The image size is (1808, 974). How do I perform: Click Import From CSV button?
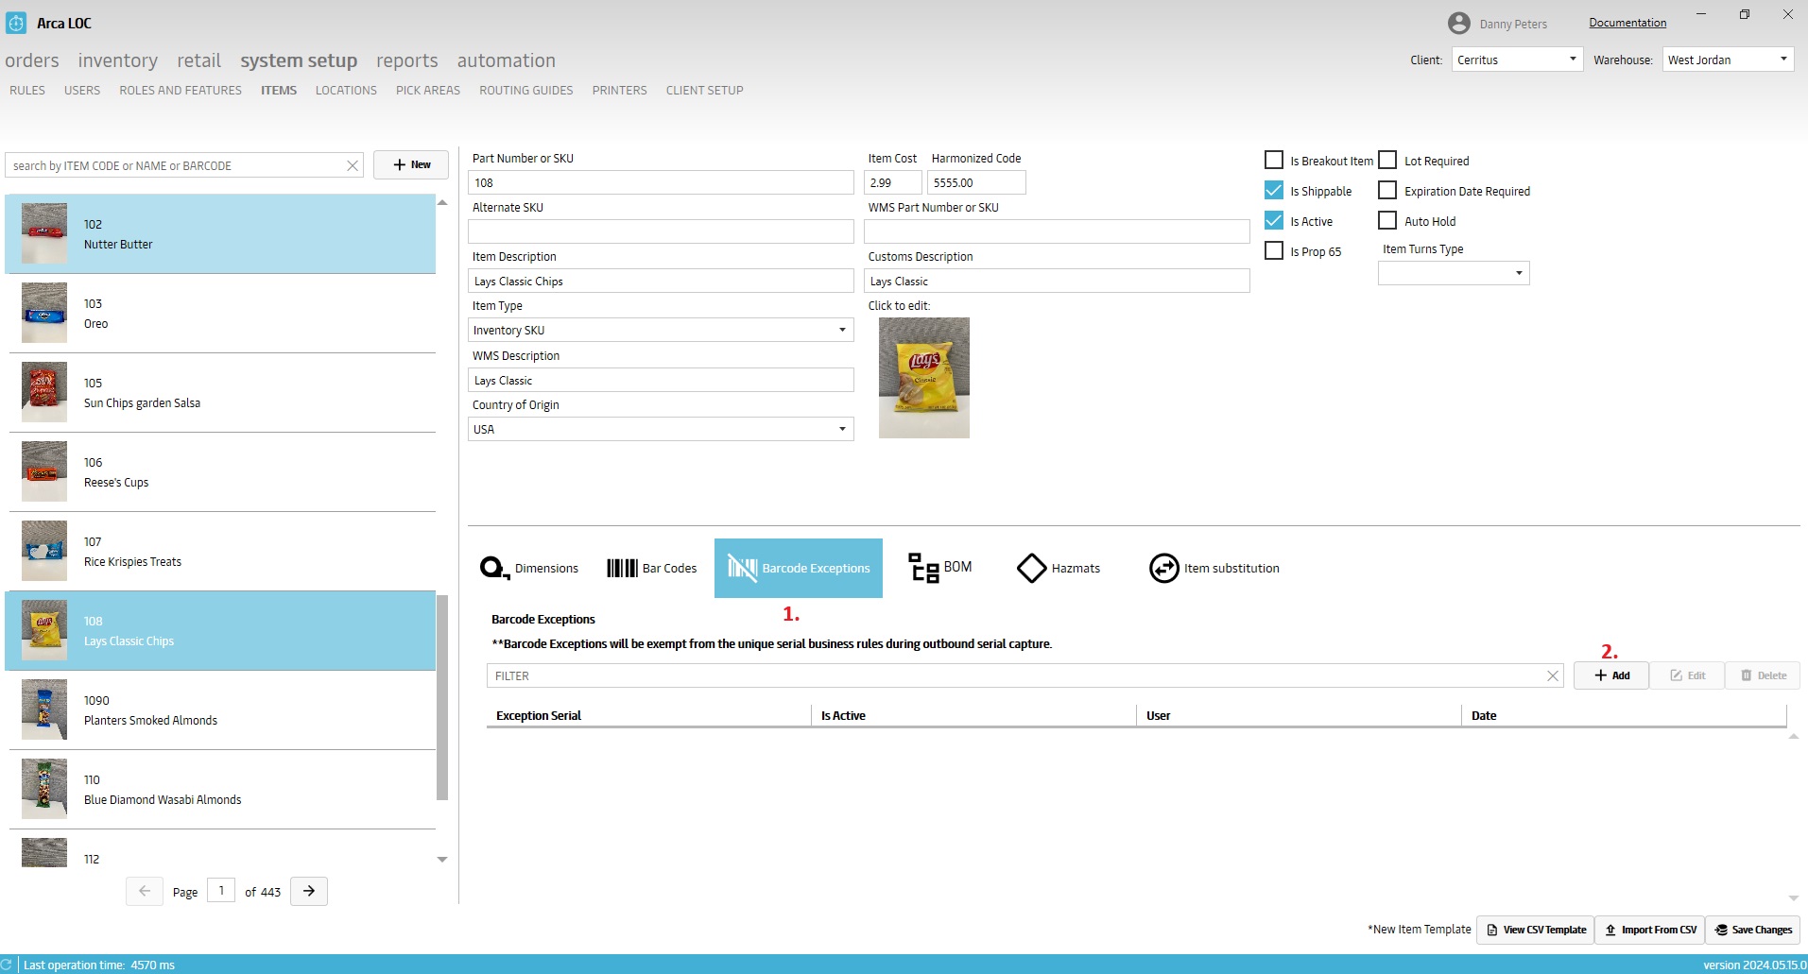(x=1650, y=930)
